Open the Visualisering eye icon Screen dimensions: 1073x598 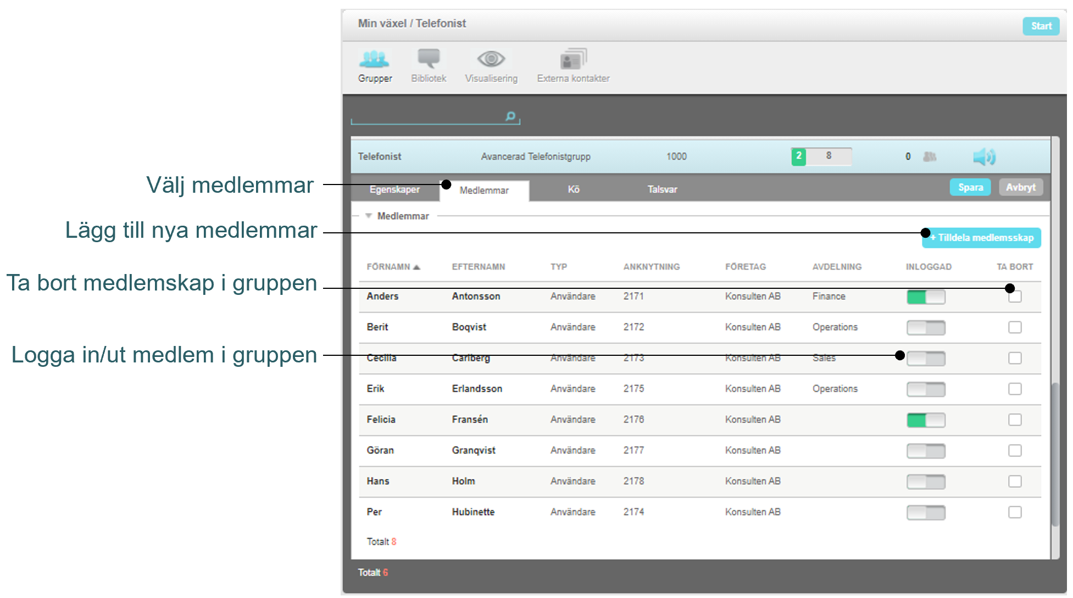[491, 58]
